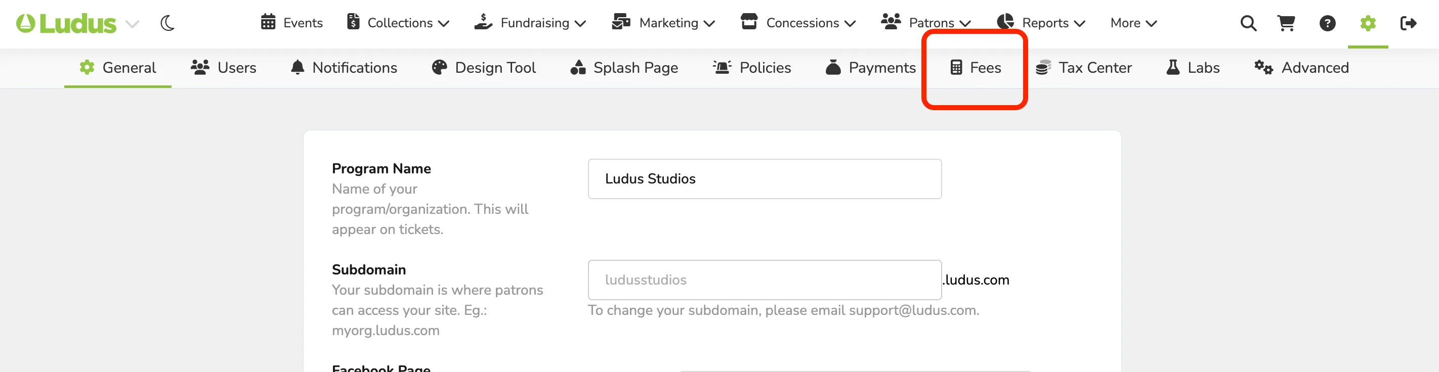Open the Splash Page tab
The image size is (1439, 372).
point(624,68)
